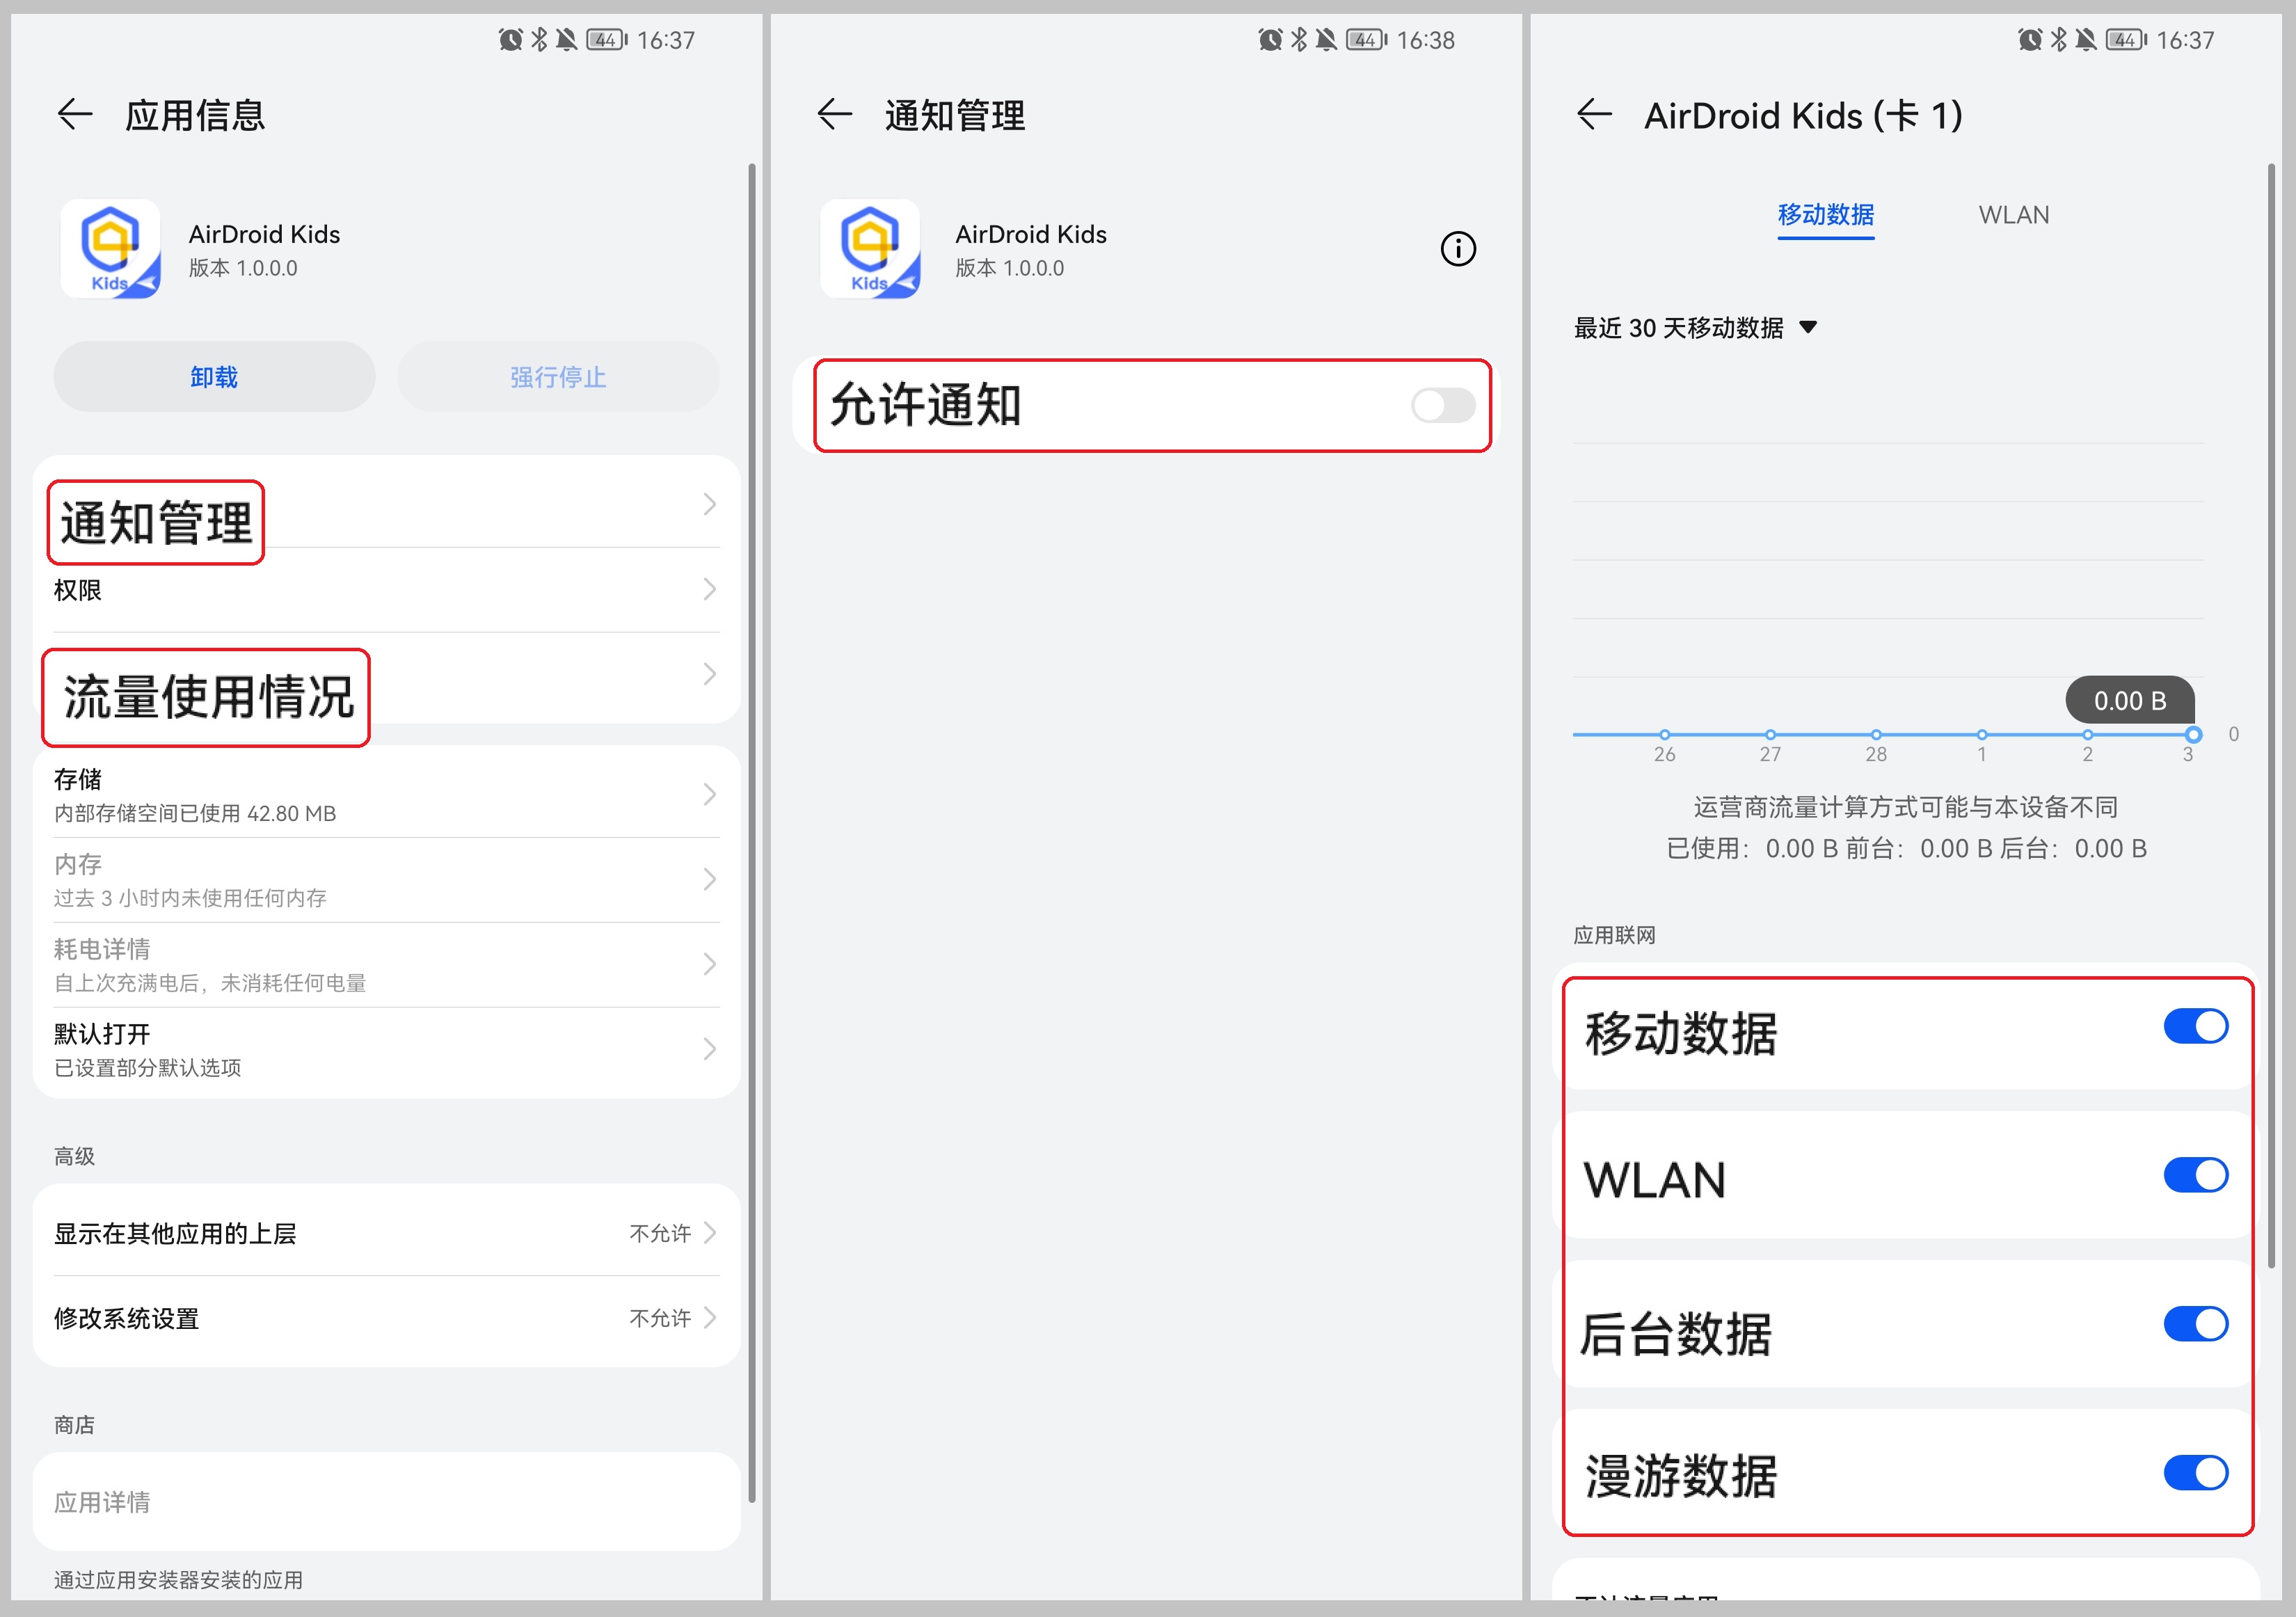Image resolution: width=2296 pixels, height=1617 pixels.
Task: Tap muted bell icon in middle status bar
Action: (x=1327, y=40)
